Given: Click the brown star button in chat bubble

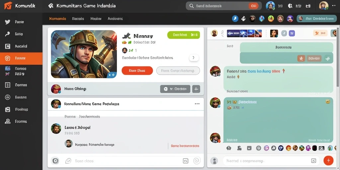Looking at the screenshot, I should point(301,58).
